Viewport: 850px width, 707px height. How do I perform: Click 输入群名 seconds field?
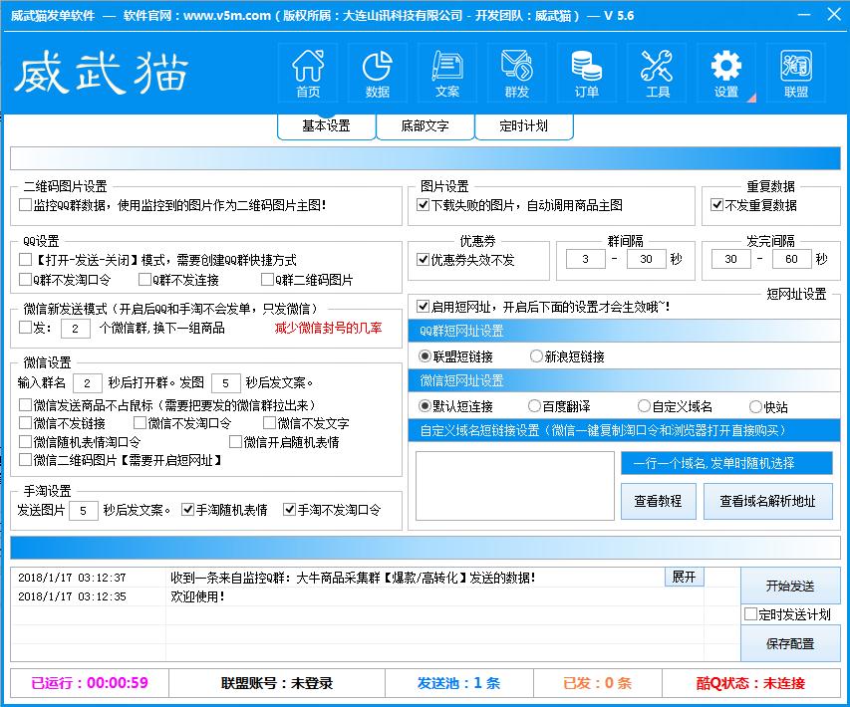tap(88, 383)
